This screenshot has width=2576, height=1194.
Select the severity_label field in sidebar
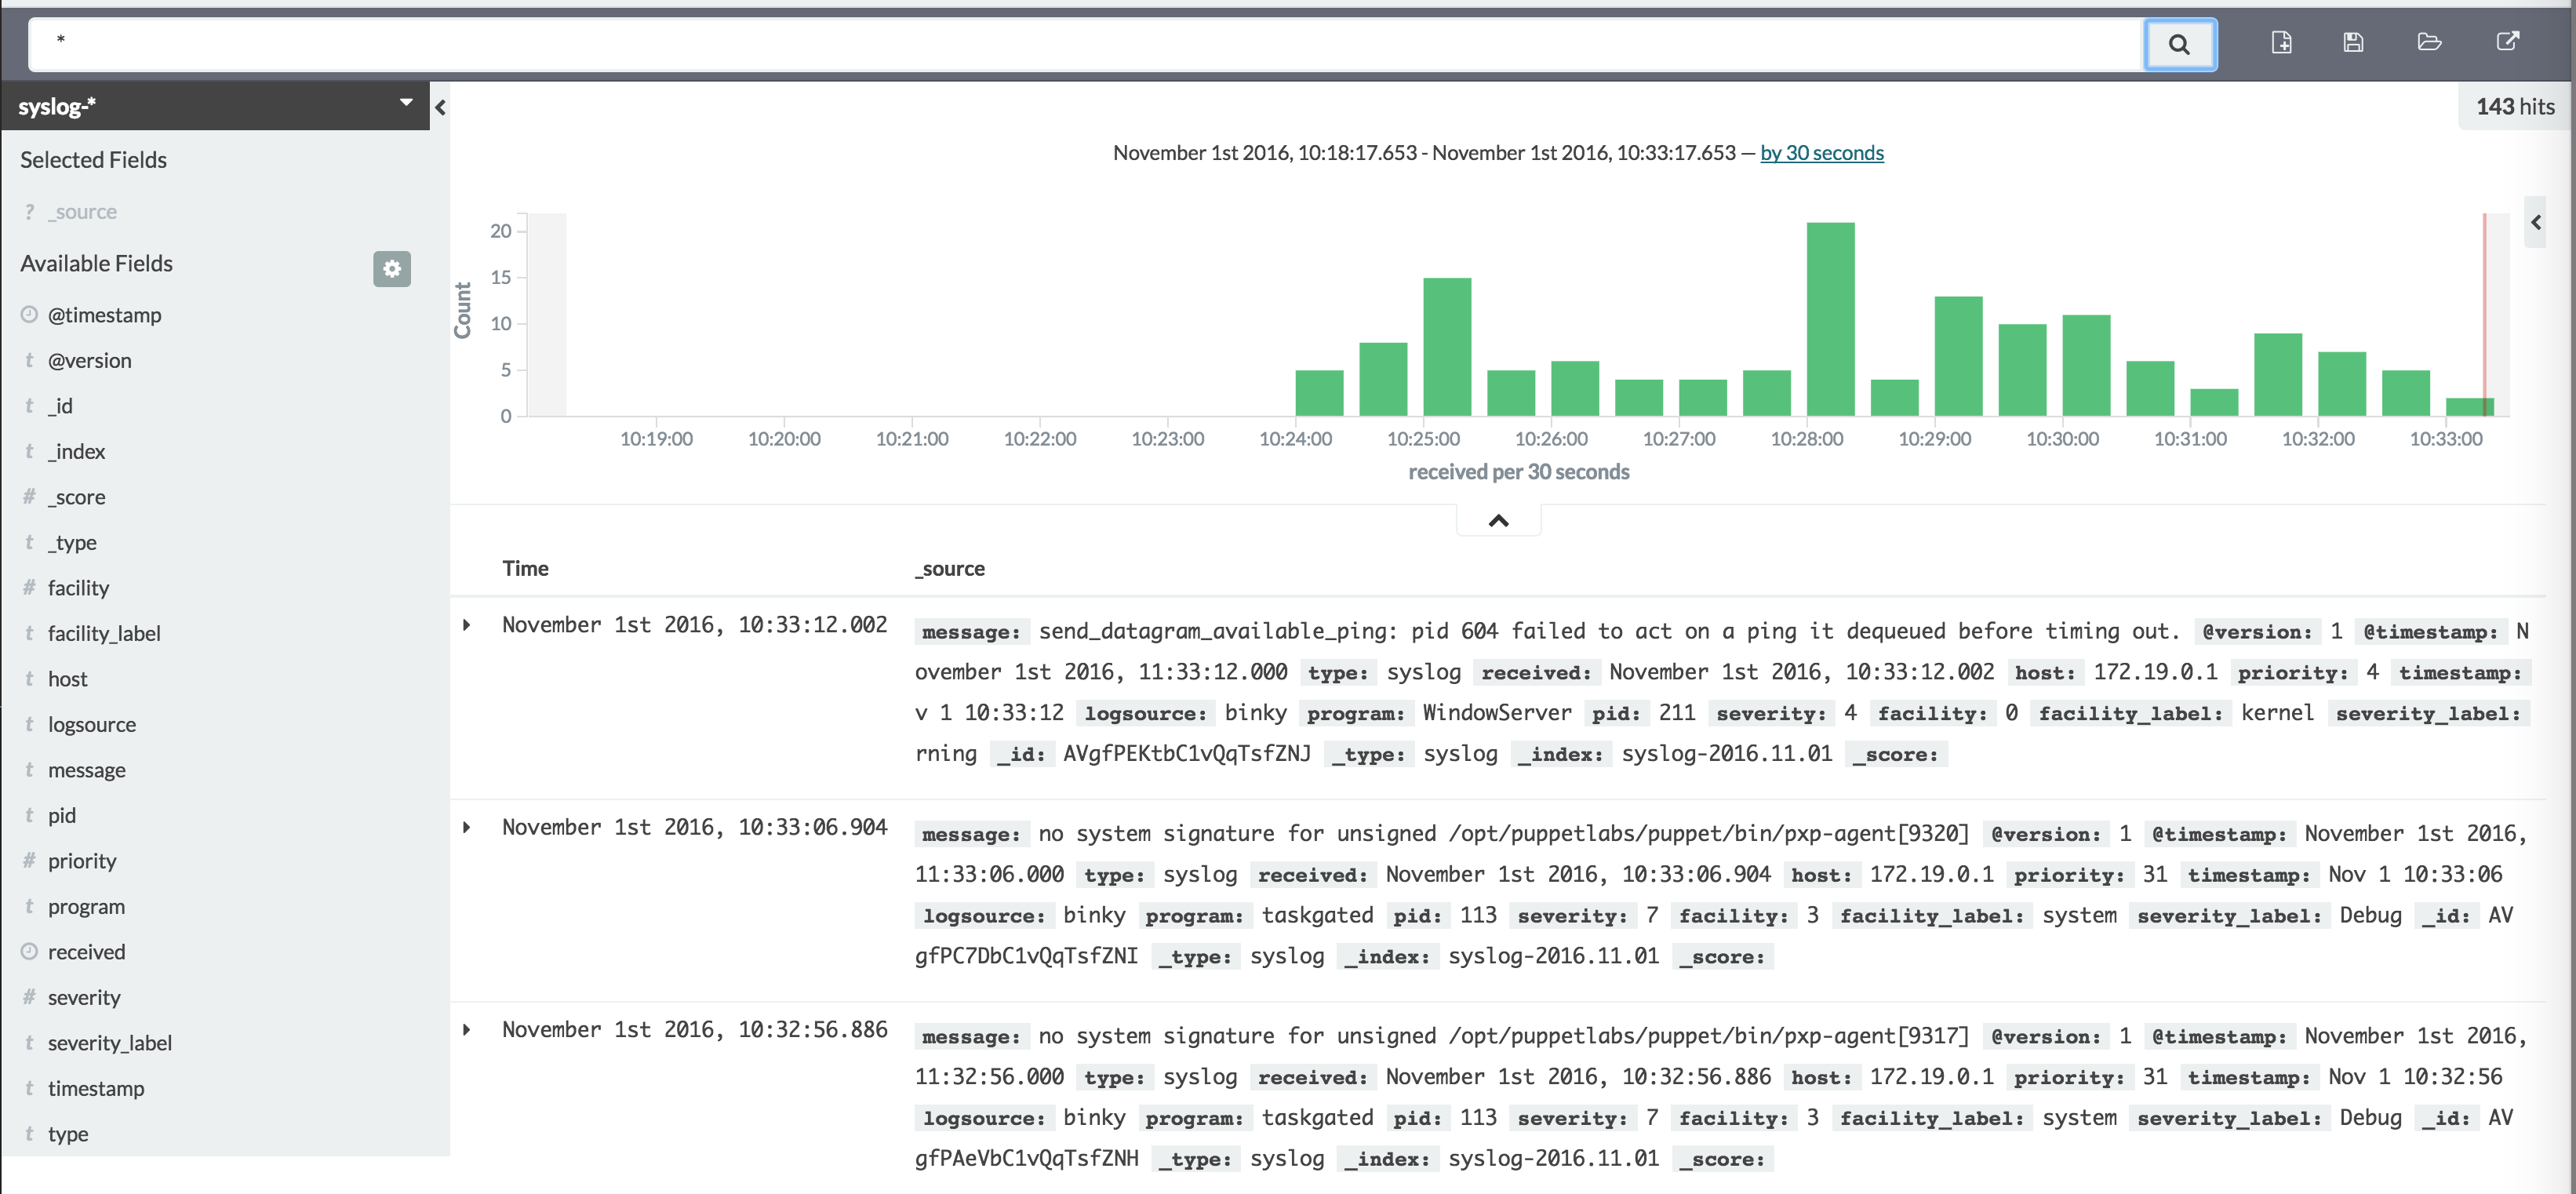(x=109, y=1042)
